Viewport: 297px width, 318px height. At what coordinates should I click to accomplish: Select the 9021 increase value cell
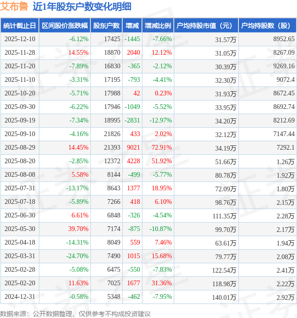(x=134, y=148)
